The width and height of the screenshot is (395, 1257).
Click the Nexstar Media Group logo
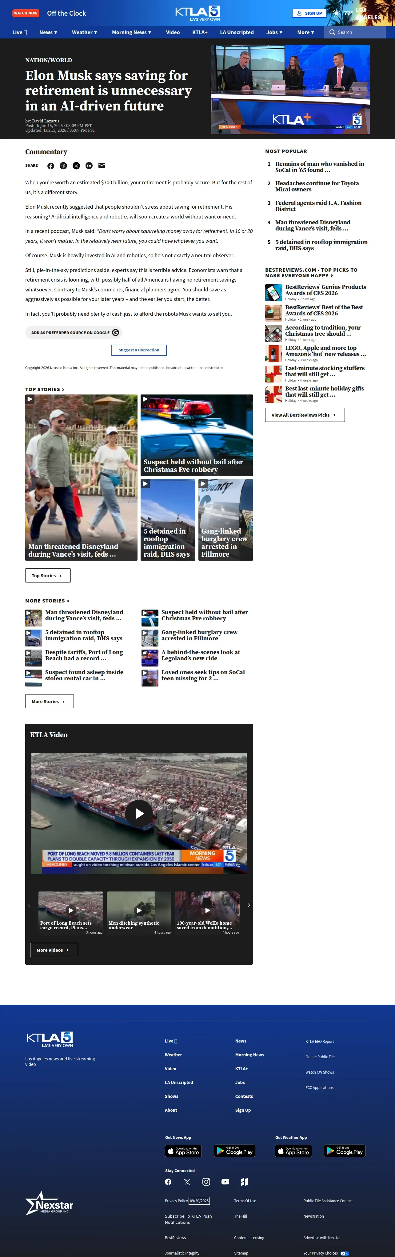point(49,1203)
